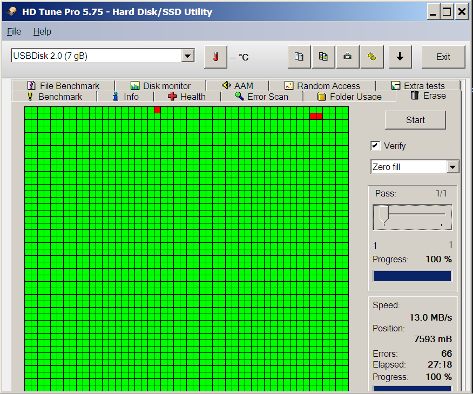Image resolution: width=473 pixels, height=394 pixels.
Task: Click the Errors count value 66
Action: click(x=447, y=354)
